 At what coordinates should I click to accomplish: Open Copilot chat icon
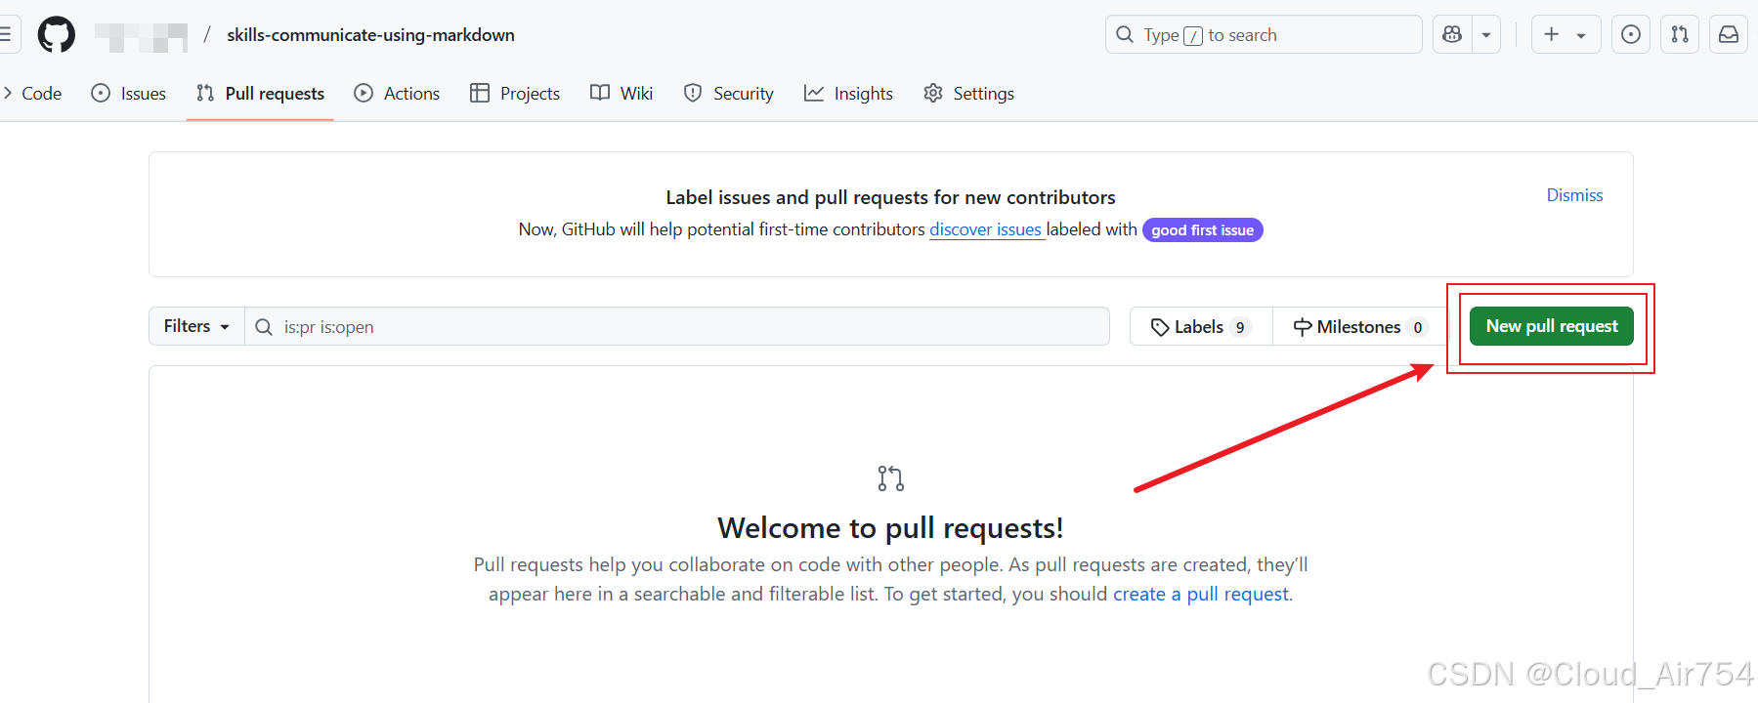(1452, 35)
